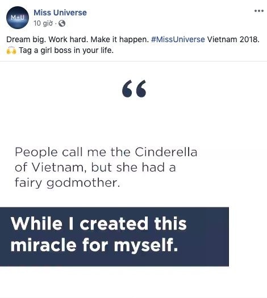
Task: Open the three-dot post options menu
Action: tap(259, 11)
